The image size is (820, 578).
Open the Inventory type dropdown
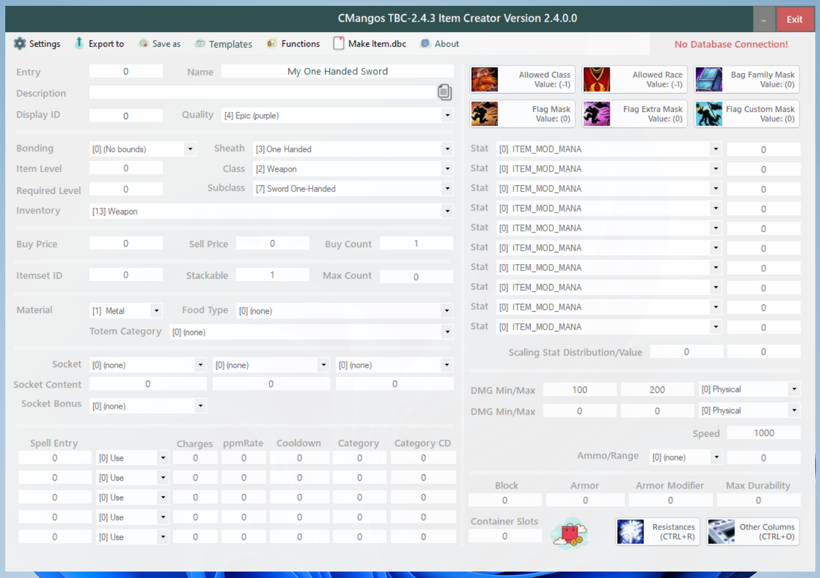click(x=448, y=211)
